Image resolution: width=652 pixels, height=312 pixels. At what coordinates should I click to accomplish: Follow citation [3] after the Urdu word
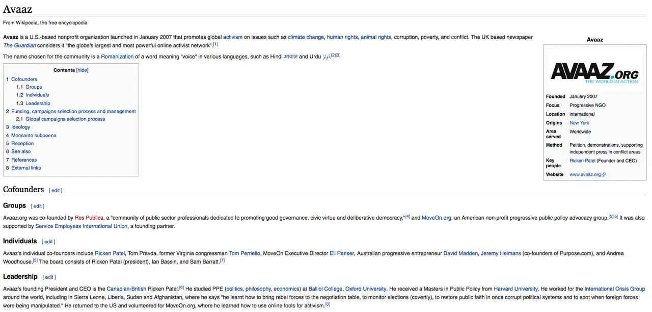click(338, 55)
